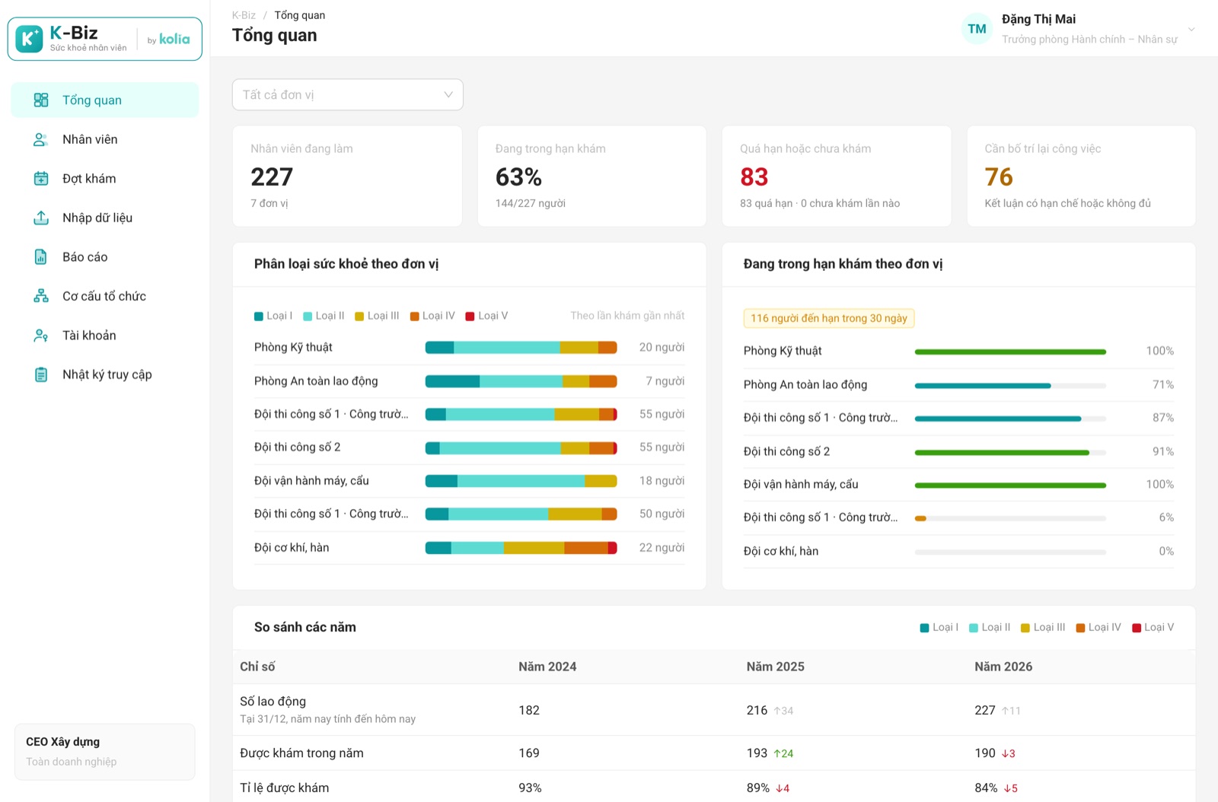Image resolution: width=1218 pixels, height=802 pixels.
Task: Open the Nhân viên đang làm 227 card
Action: [x=347, y=177]
